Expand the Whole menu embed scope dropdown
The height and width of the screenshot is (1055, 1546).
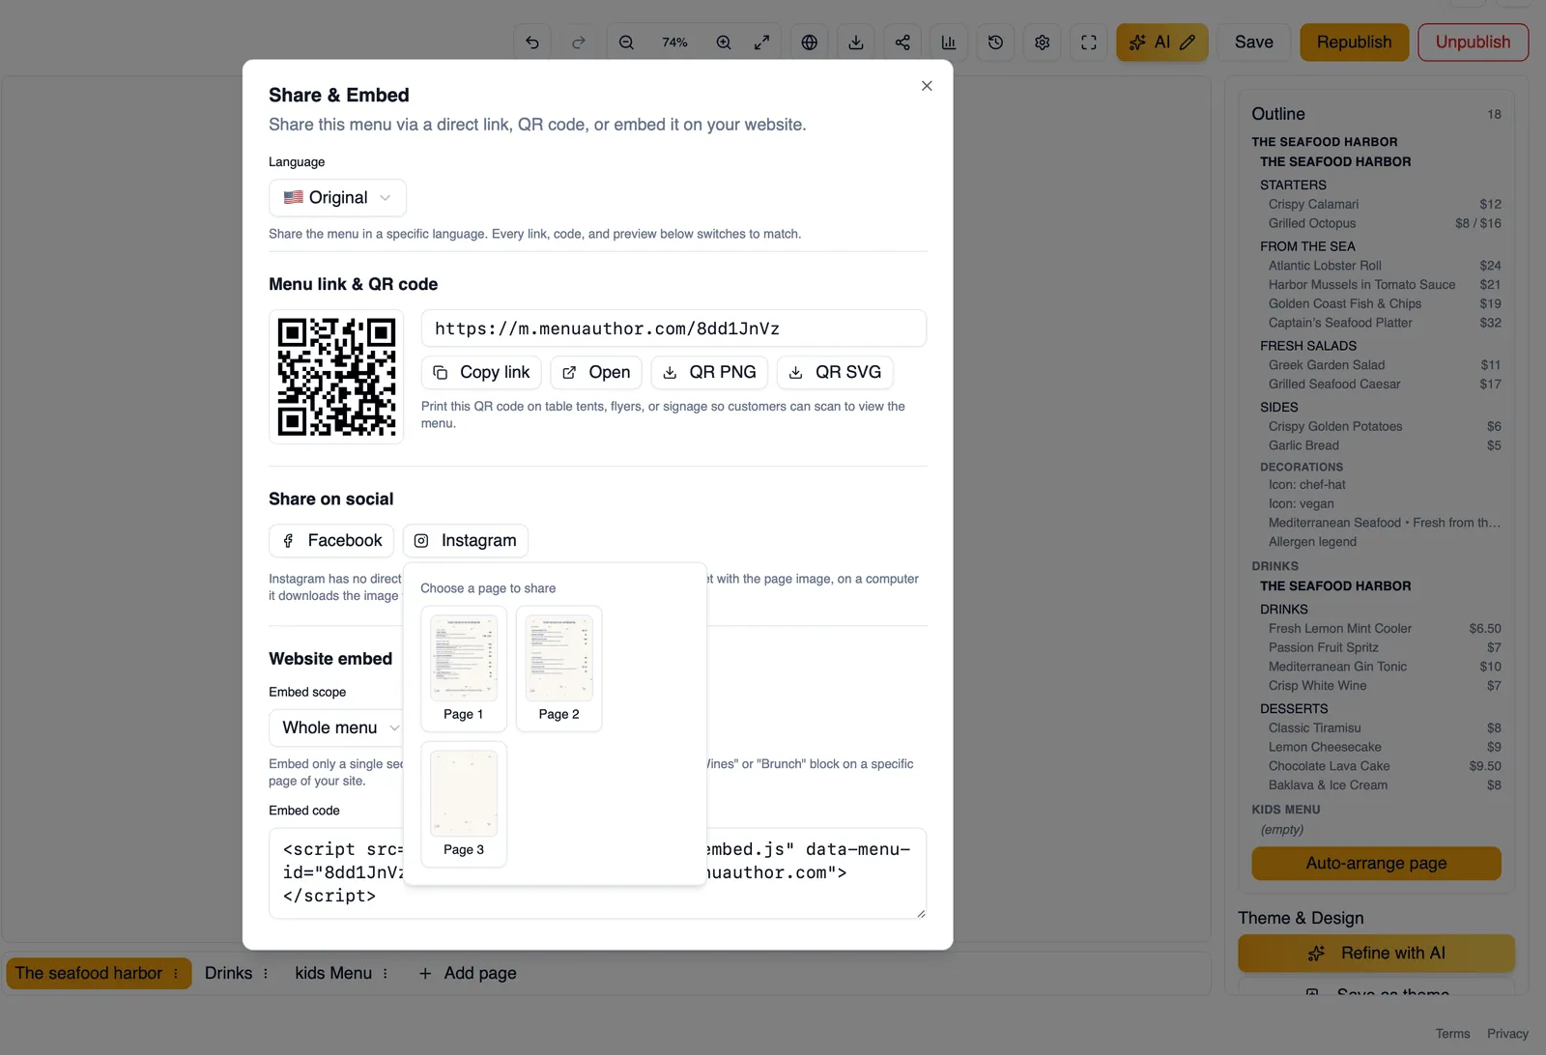point(335,727)
